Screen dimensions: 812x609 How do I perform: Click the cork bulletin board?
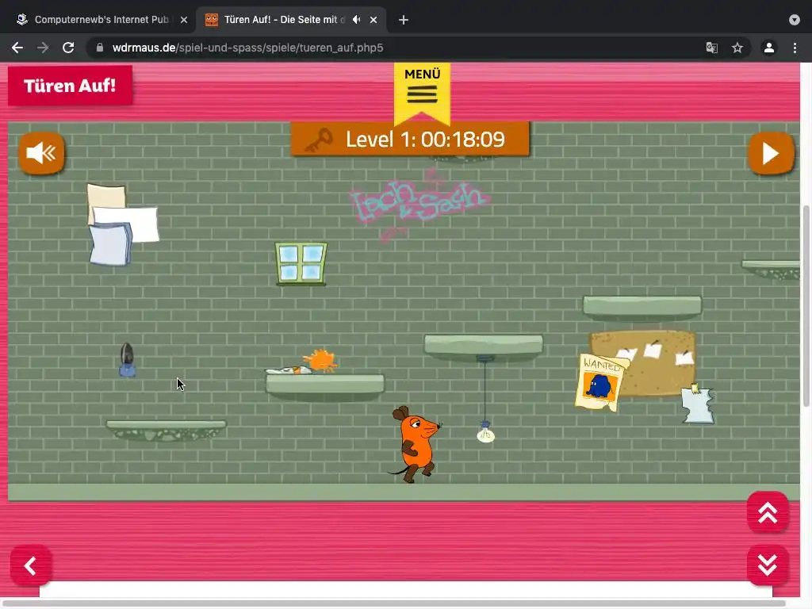coord(653,362)
